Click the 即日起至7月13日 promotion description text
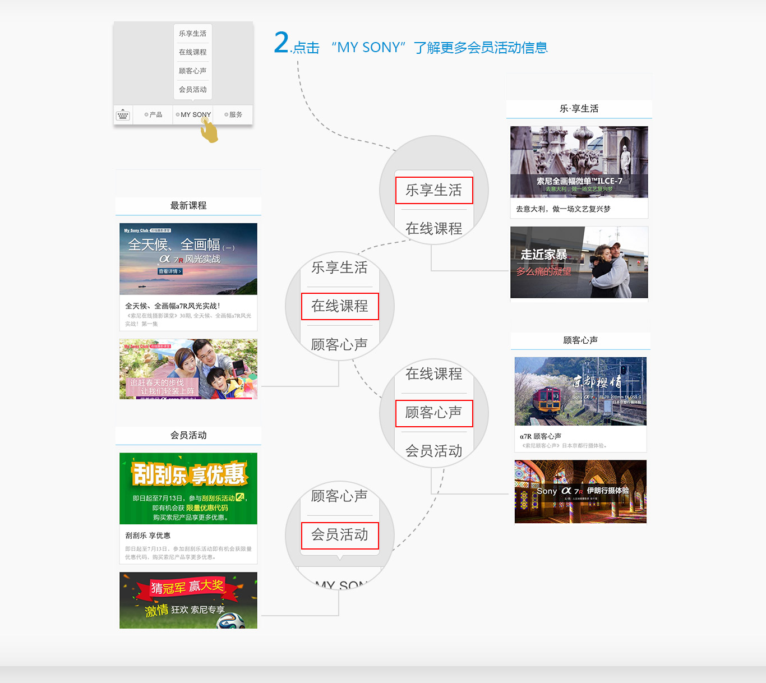Viewport: 766px width, 683px height. click(x=188, y=553)
